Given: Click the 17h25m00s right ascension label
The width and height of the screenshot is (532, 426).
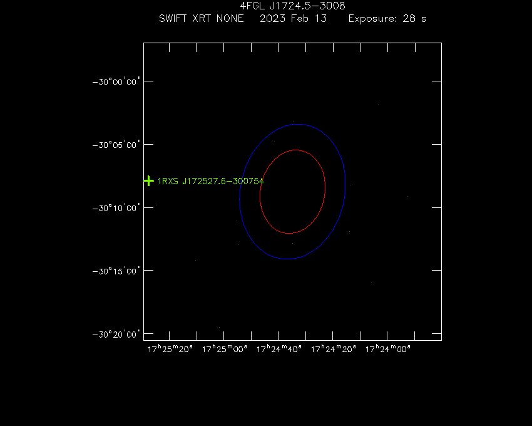Looking at the screenshot, I should point(224,349).
